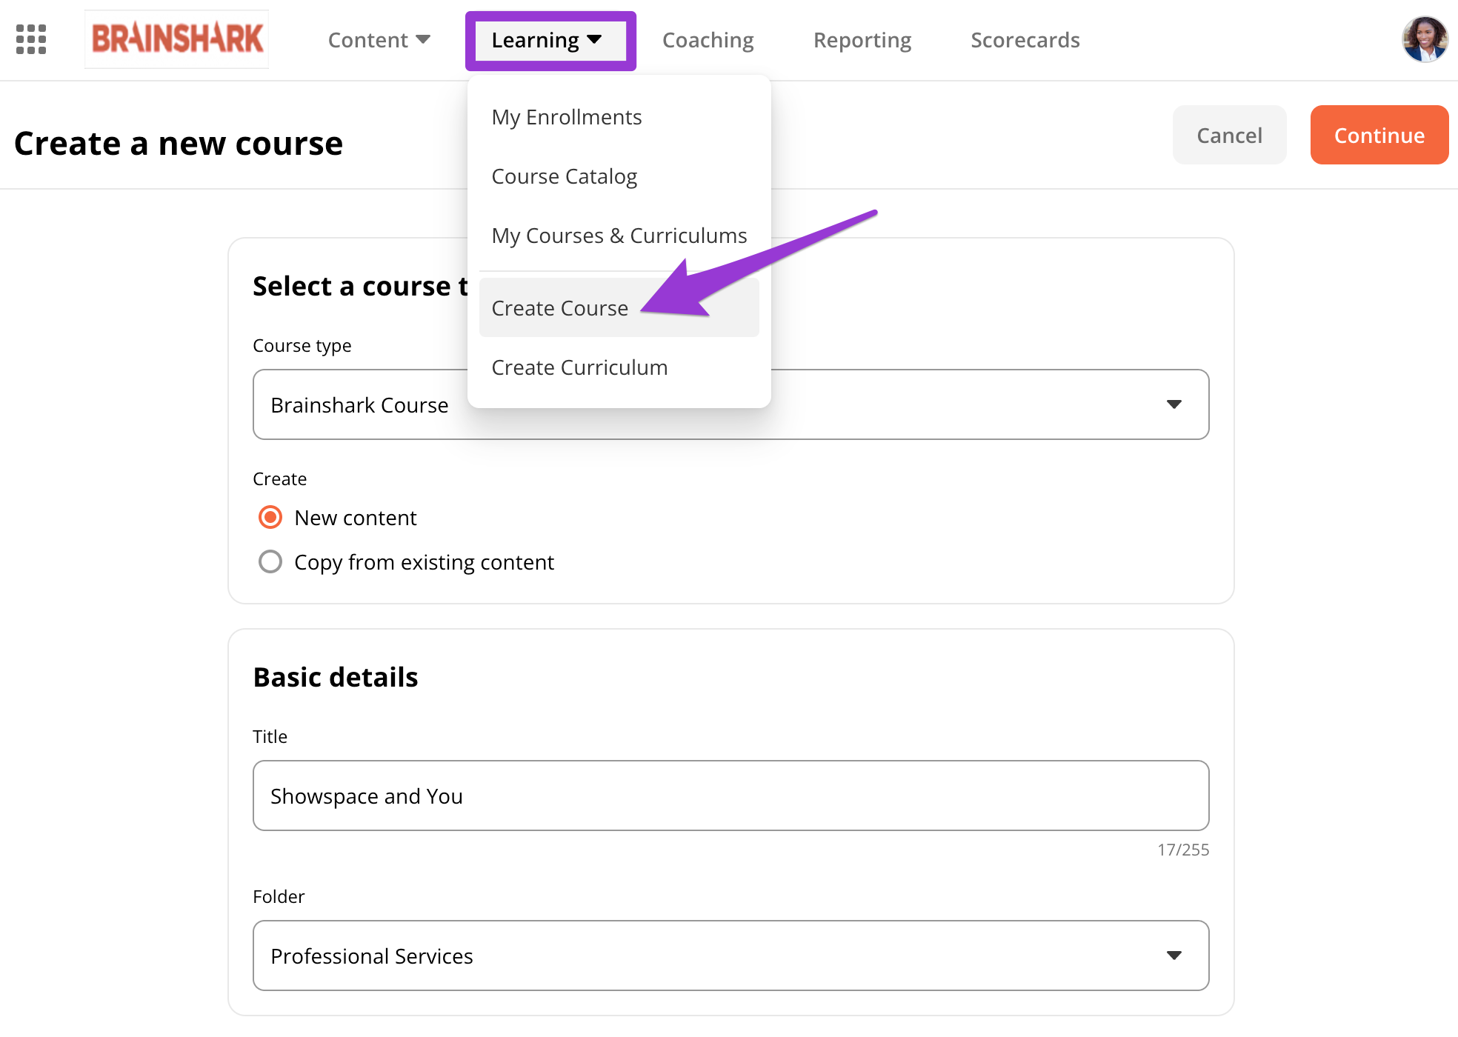Open Course Catalog from the menu
The image size is (1458, 1037).
tap(619, 176)
